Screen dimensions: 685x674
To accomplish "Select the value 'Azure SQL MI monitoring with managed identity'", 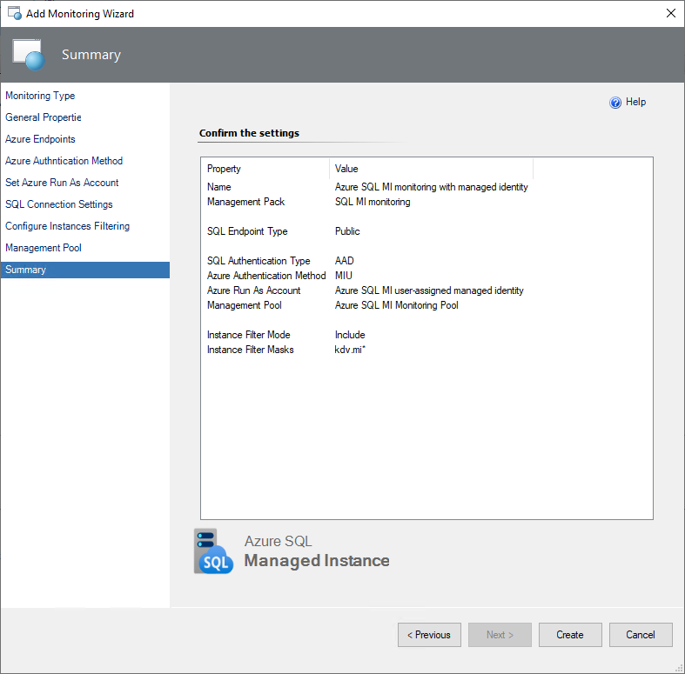I will point(431,187).
